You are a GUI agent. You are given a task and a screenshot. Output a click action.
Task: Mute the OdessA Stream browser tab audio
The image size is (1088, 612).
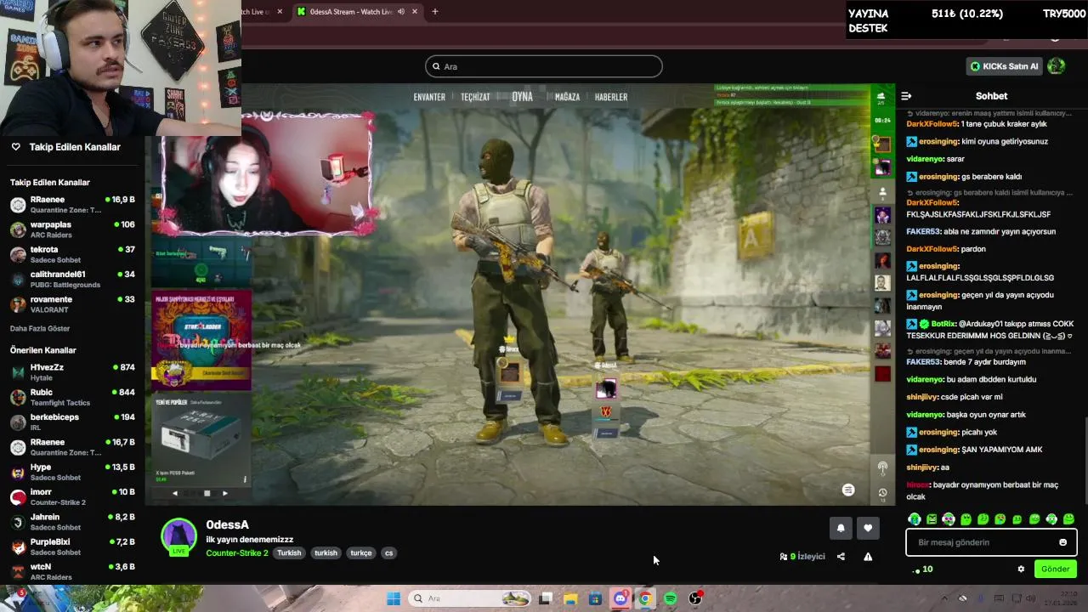click(x=401, y=12)
